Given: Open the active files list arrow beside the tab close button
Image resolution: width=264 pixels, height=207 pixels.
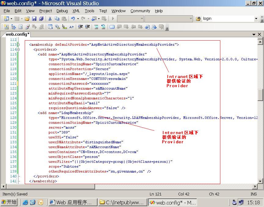Looking at the screenshot, I should [254, 34].
